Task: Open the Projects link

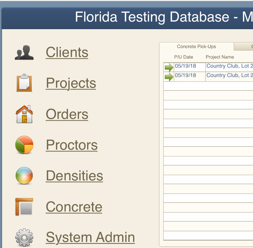Action: 71,83
